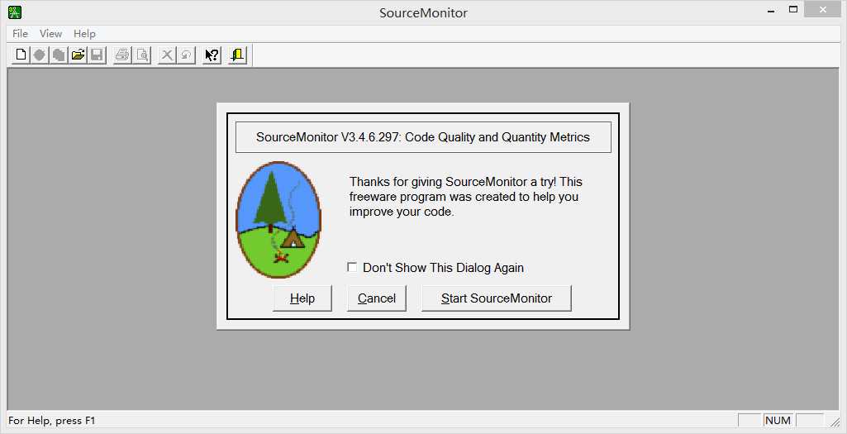The image size is (847, 434).
Task: Click the printer icon in toolbar
Action: [x=122, y=55]
